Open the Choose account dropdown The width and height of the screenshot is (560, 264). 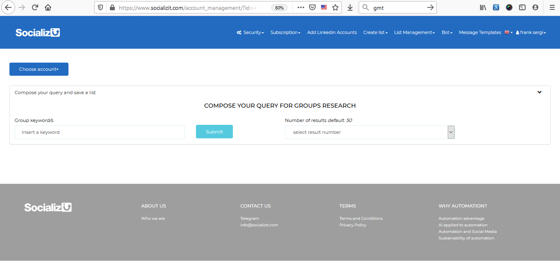point(39,69)
